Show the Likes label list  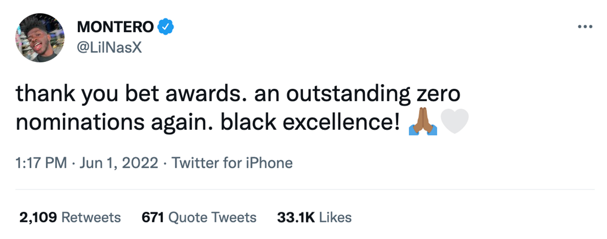(x=335, y=218)
